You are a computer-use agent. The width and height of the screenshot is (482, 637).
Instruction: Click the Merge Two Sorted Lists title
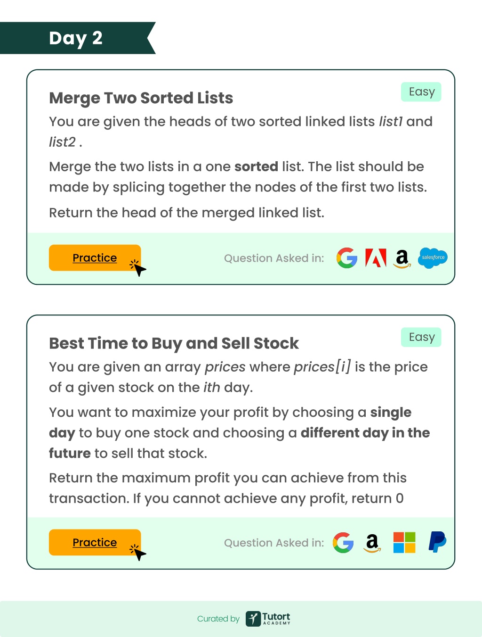[141, 98]
